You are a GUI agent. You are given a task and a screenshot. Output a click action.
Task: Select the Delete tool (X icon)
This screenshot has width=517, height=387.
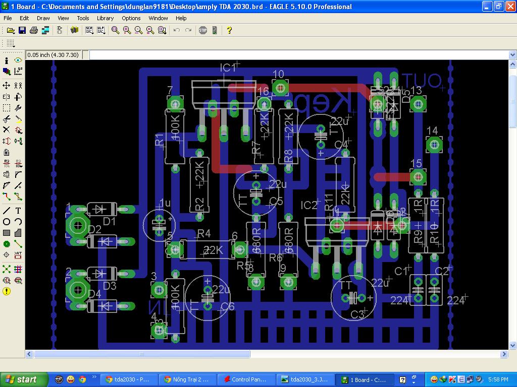coord(7,130)
